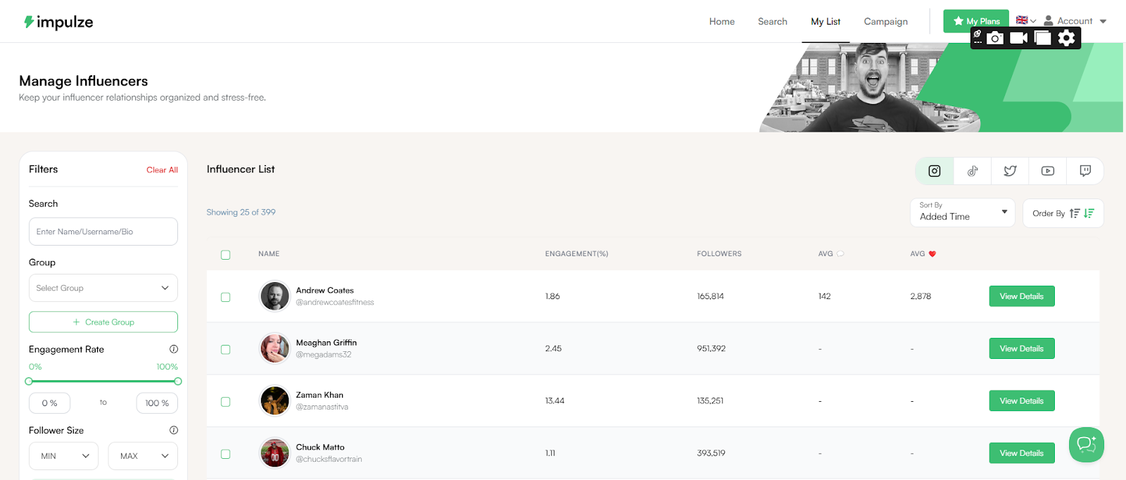Toggle the select-all header checkbox
The height and width of the screenshot is (480, 1126).
(225, 255)
